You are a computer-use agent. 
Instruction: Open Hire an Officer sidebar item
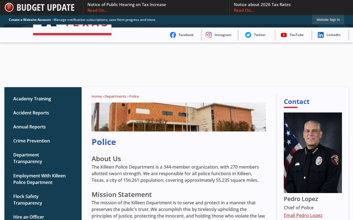point(29,217)
